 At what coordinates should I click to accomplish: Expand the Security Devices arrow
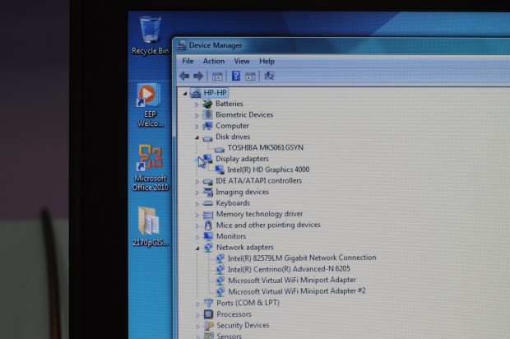(197, 326)
